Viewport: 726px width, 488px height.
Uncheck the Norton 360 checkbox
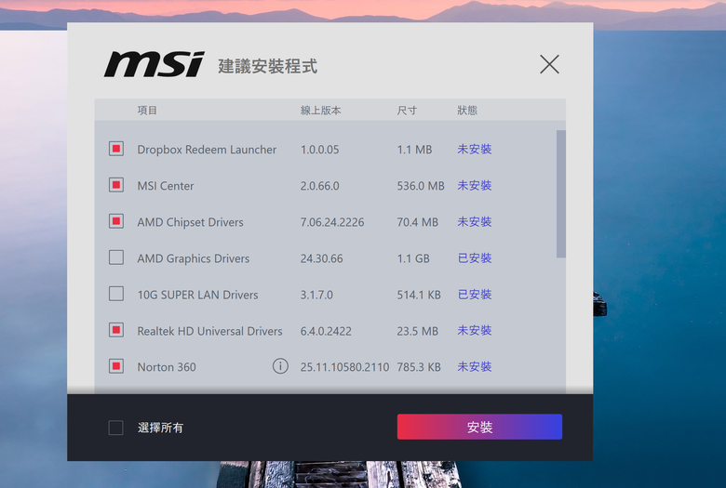coord(116,366)
